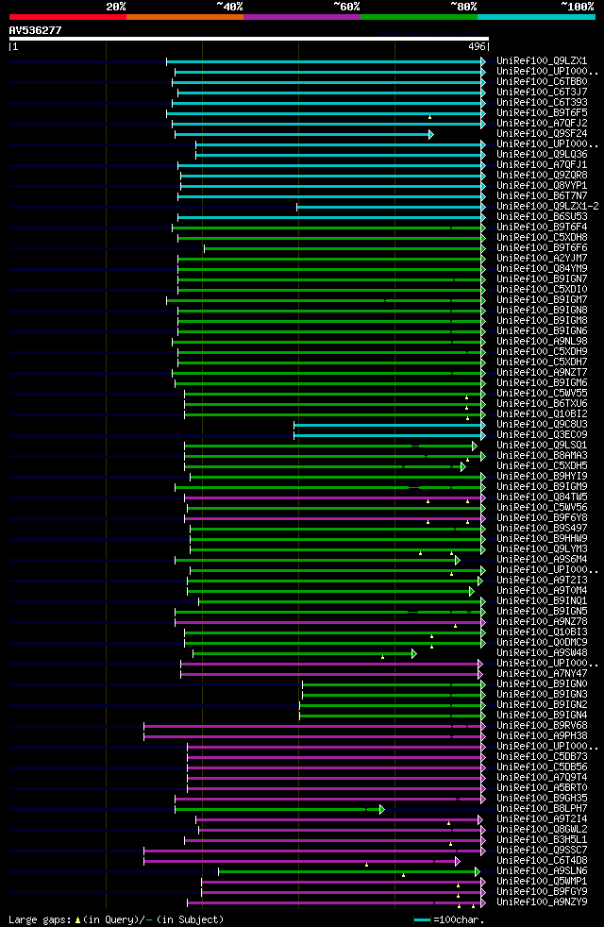
Task: Select UniRef100_Q0DMC9 hit name
Action: (542, 643)
